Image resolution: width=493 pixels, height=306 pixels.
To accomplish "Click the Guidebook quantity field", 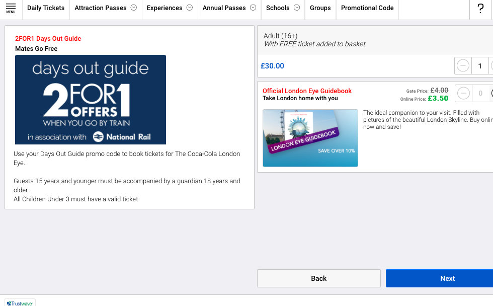I will click(480, 93).
